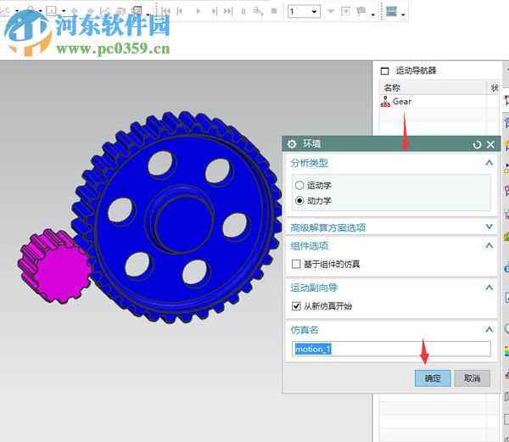Click the checkered flag finish icon
Screen dimensions: 509x442
[361, 12]
